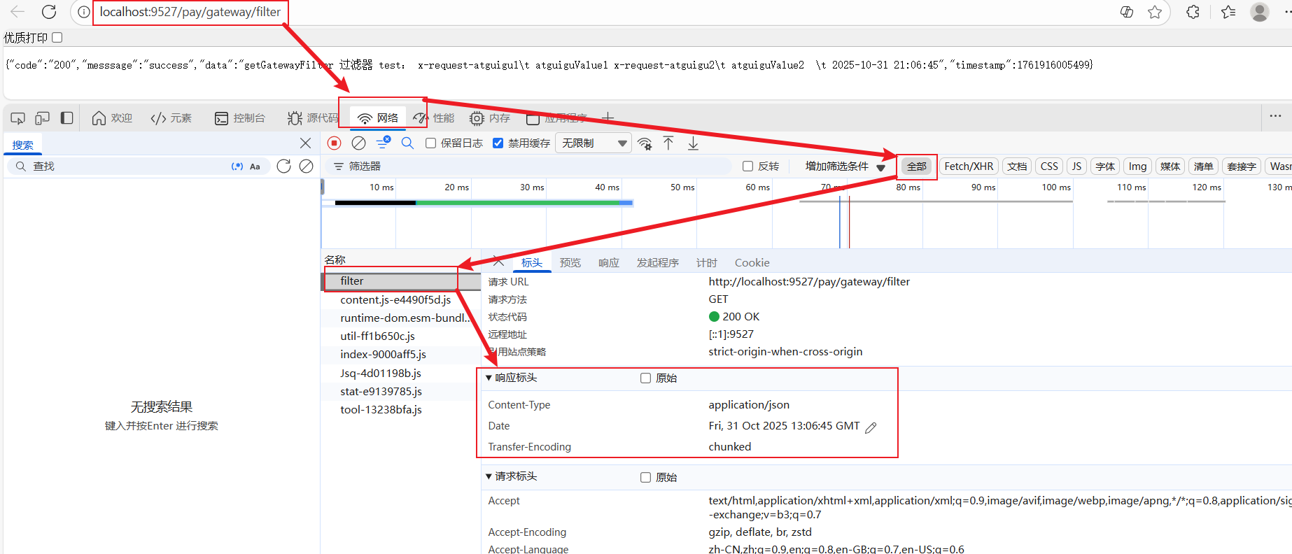Screen dimensions: 1292x554
Task: Check the 反转 filter checkbox
Action: coord(747,166)
